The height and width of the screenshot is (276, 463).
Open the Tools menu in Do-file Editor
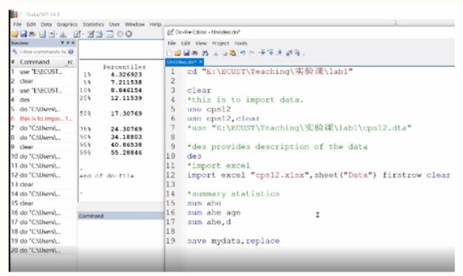[x=240, y=44]
